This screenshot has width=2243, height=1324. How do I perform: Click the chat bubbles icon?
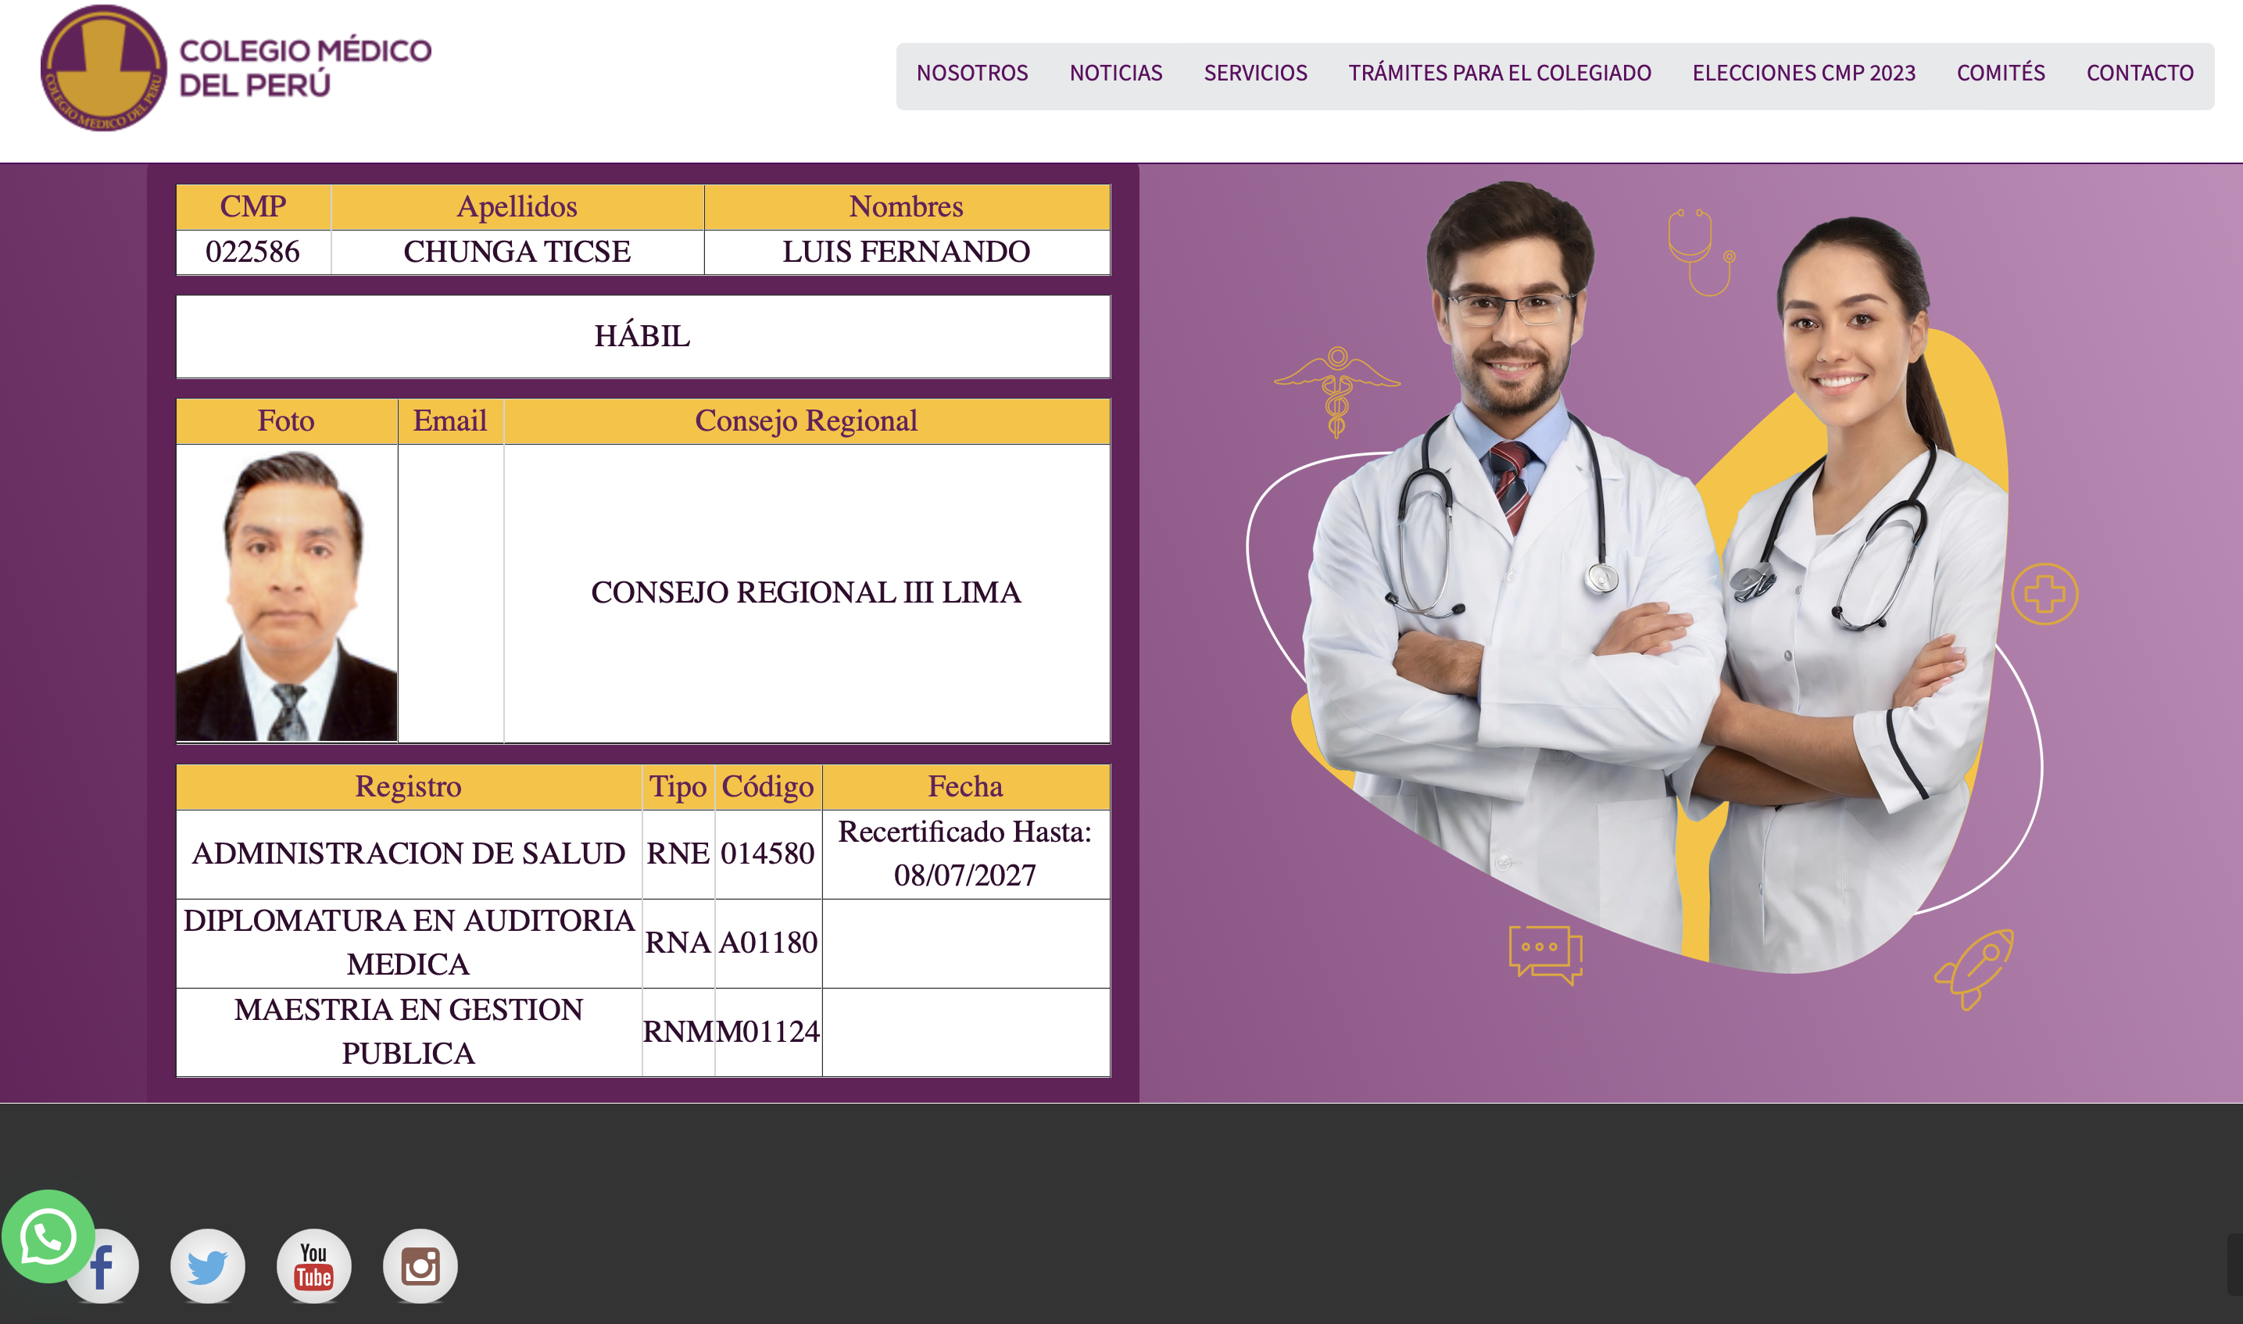click(1544, 954)
